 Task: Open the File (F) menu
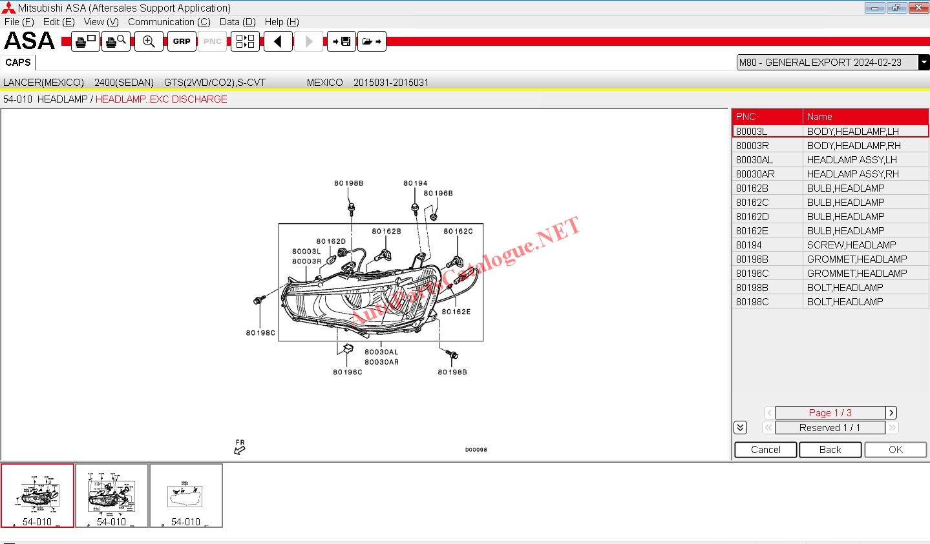click(19, 21)
